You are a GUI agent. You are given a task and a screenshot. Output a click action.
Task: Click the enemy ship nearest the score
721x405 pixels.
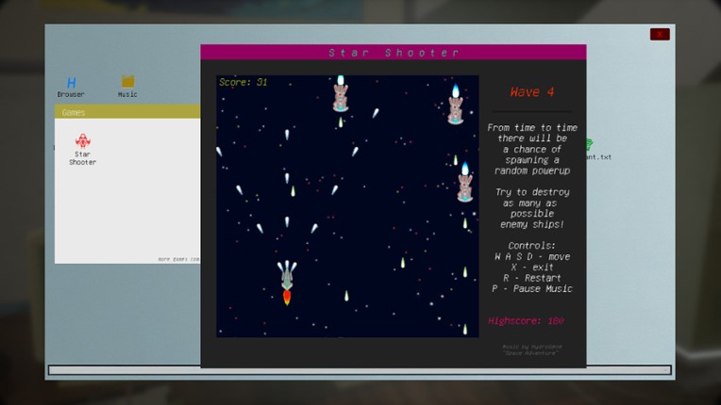341,93
